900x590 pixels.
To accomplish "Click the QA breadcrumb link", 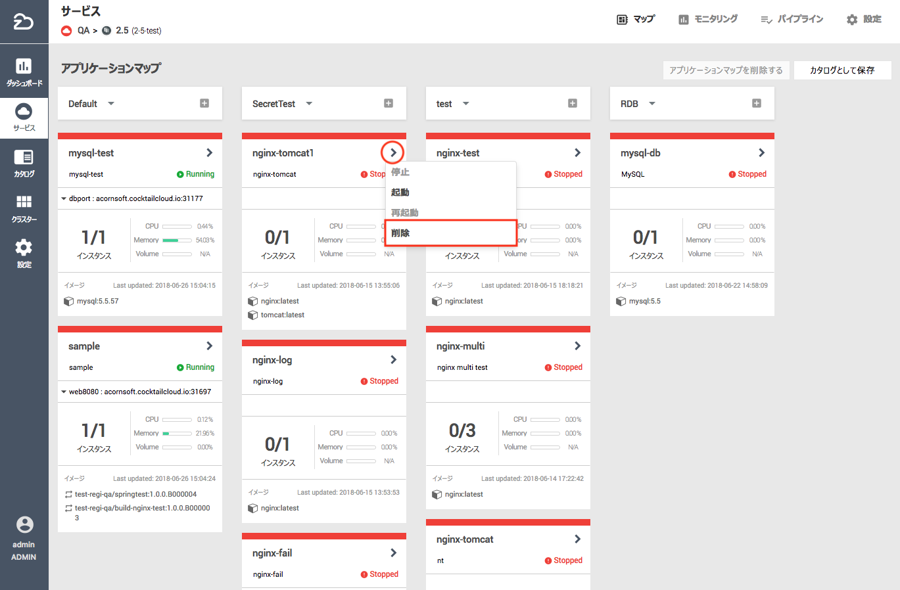I will pos(83,30).
